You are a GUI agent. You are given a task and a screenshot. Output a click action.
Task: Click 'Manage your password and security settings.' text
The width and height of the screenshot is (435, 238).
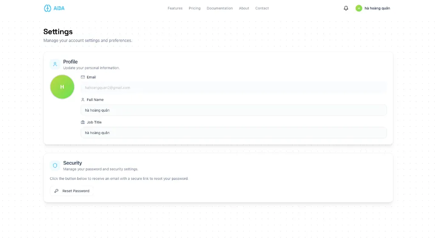click(x=100, y=169)
